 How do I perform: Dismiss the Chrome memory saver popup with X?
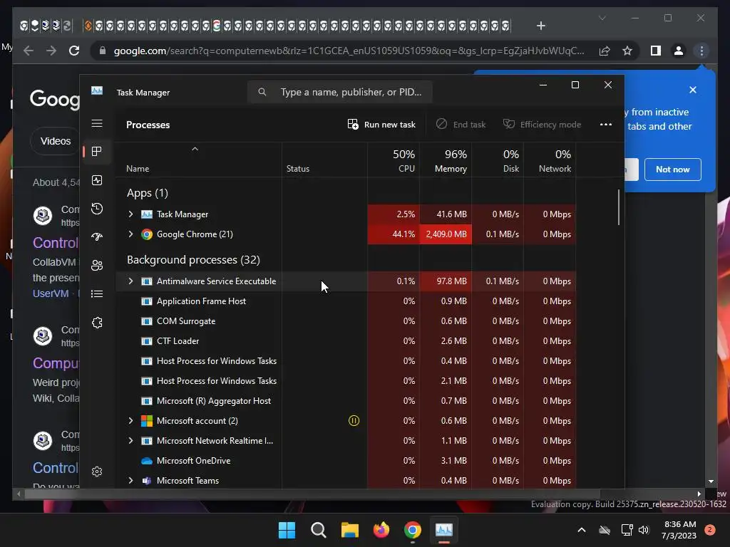coord(693,90)
